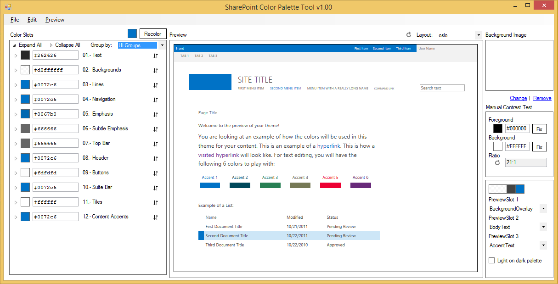This screenshot has width=558, height=284.
Task: Click the Recolor button
Action: tap(153, 33)
